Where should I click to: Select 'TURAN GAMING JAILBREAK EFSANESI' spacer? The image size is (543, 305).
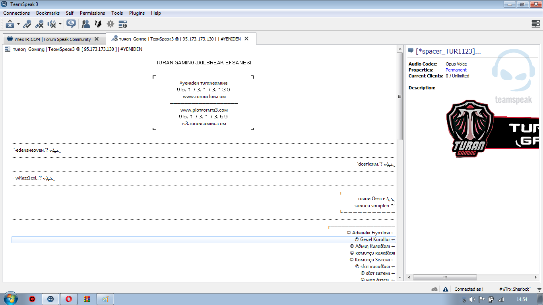[204, 63]
